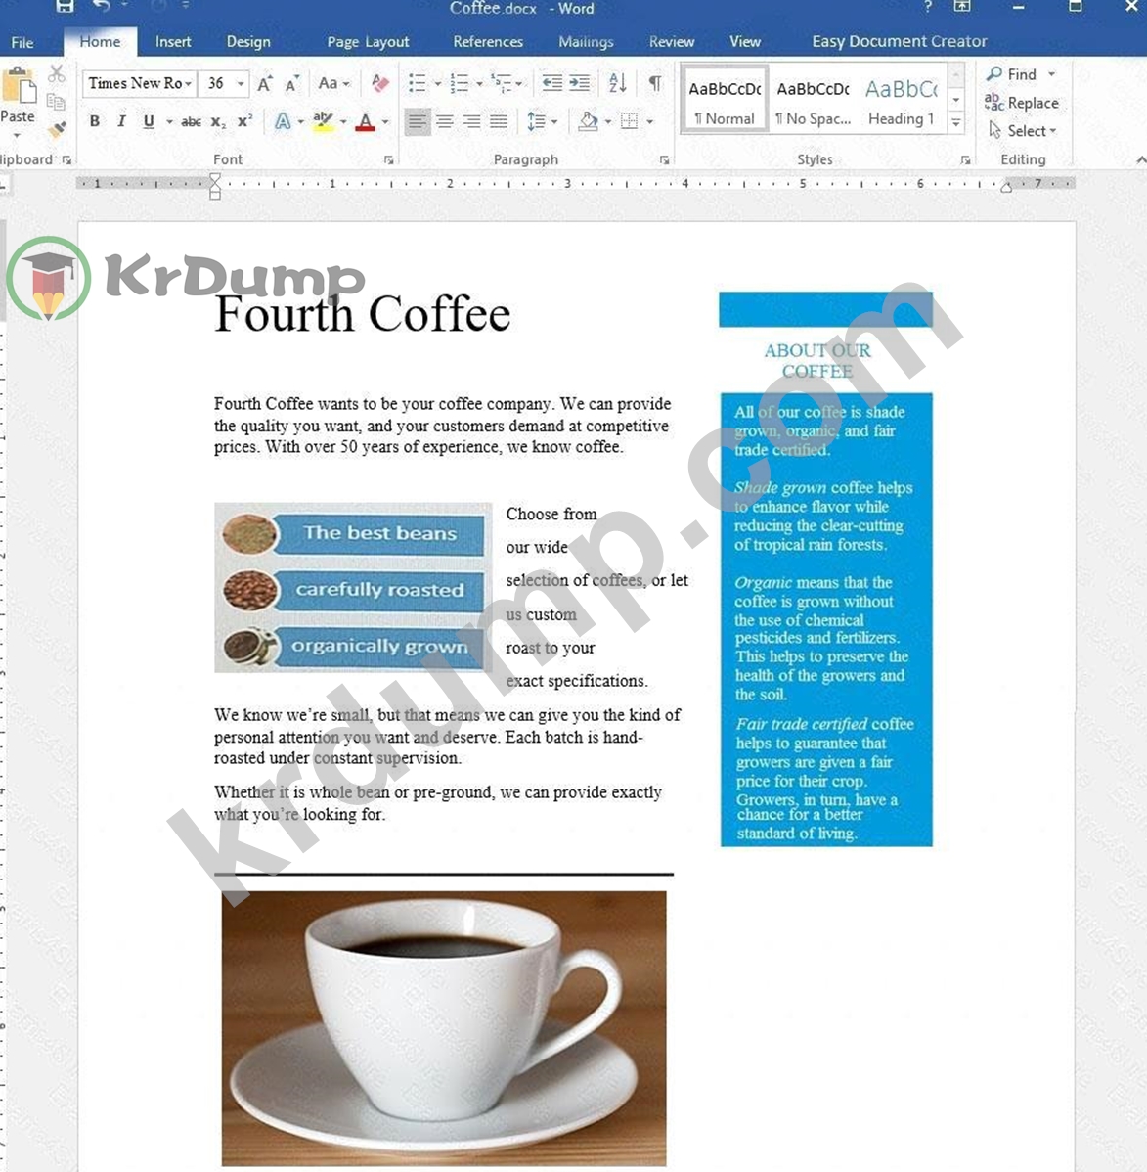1147x1172 pixels.
Task: Switch to the Design tab
Action: 248,42
